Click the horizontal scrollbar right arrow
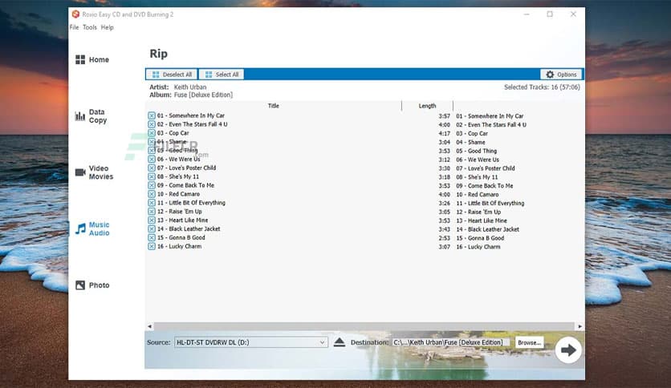Viewport: 671px width, 388px height. point(579,326)
